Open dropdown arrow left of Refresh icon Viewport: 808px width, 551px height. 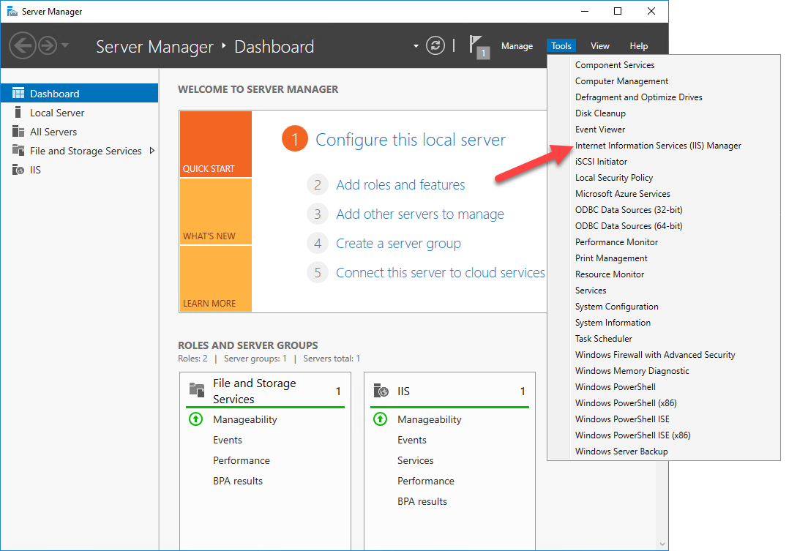416,46
